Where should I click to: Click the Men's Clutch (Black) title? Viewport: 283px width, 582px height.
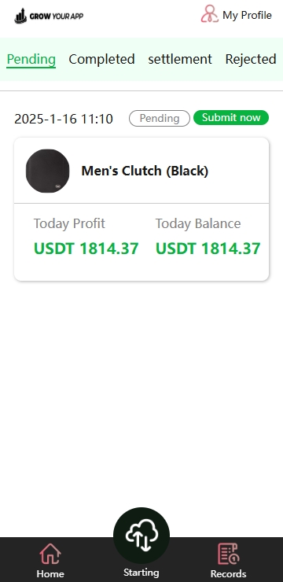[x=145, y=171]
